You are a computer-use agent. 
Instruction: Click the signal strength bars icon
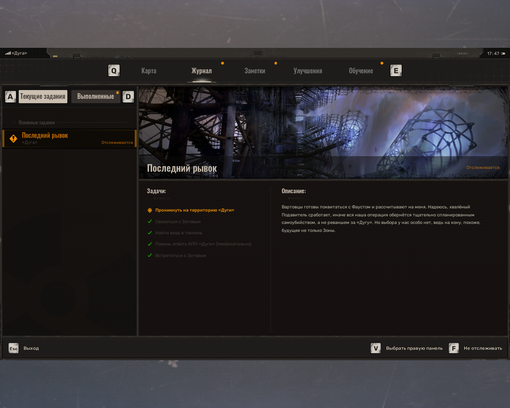click(8, 53)
